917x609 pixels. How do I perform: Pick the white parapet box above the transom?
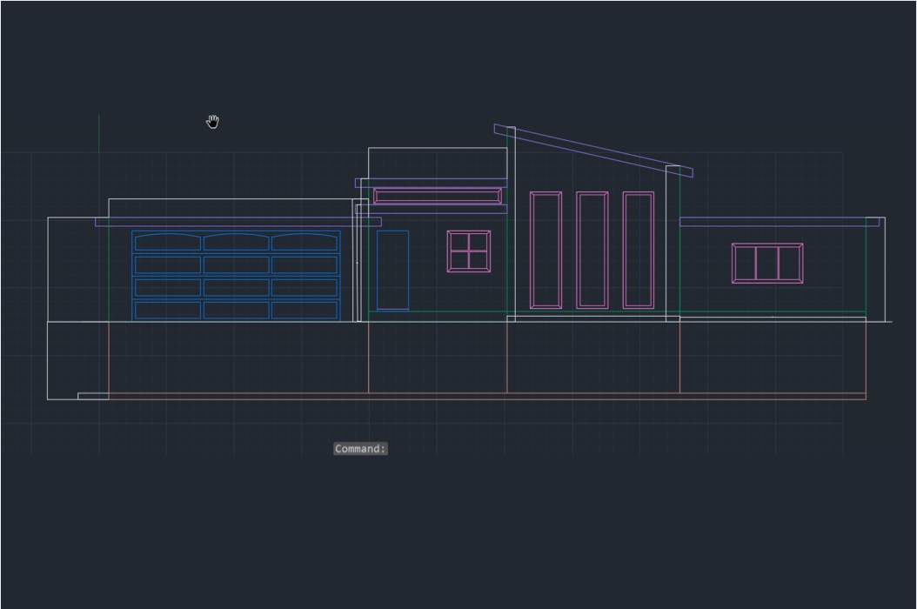(438, 163)
